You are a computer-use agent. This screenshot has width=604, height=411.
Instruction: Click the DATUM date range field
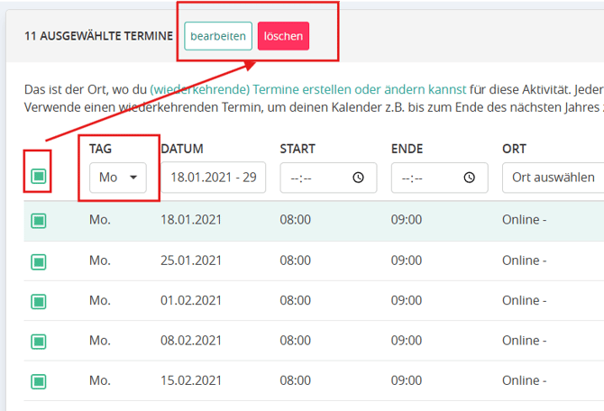click(x=213, y=178)
